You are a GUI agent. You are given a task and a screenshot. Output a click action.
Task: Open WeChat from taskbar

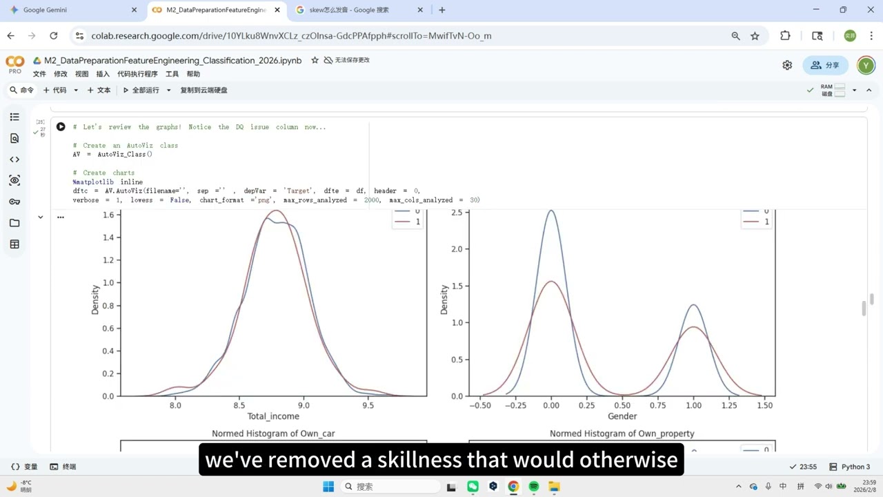point(473,487)
